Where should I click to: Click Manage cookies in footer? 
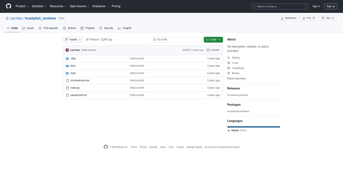194,147
